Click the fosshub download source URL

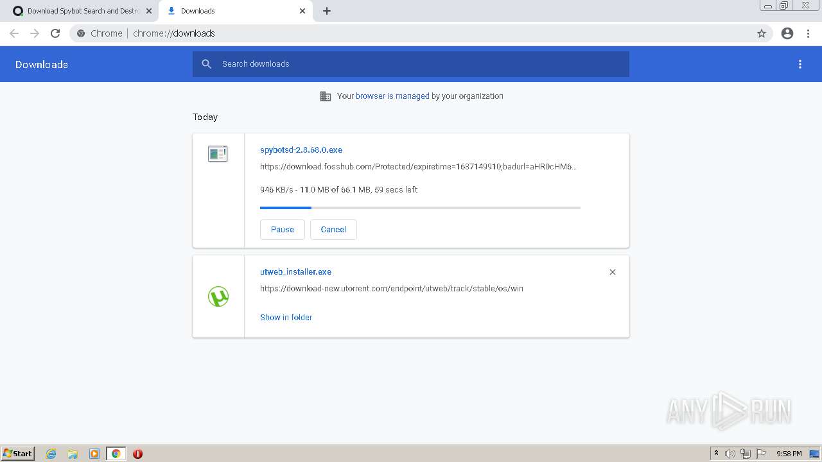pos(418,167)
